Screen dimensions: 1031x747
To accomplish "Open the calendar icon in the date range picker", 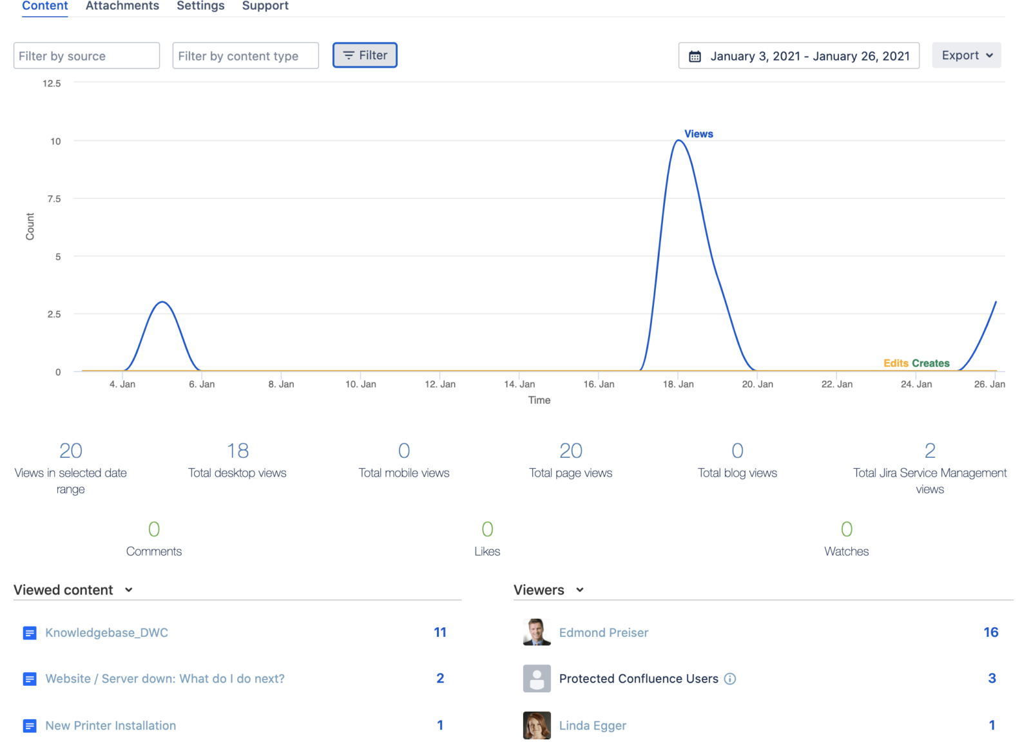I will click(695, 56).
